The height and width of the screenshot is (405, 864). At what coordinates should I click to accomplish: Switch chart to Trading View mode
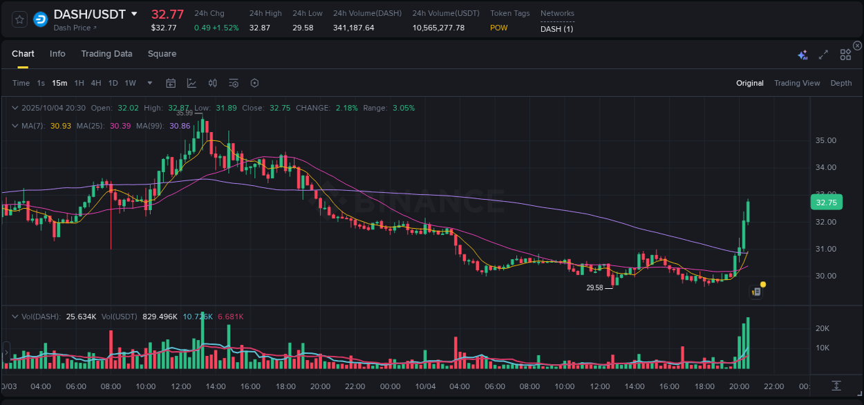click(797, 82)
